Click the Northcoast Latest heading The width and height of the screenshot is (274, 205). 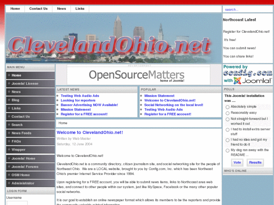tap(239, 20)
